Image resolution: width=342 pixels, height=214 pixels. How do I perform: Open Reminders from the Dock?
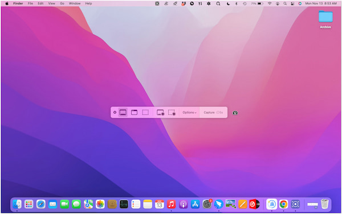(x=136, y=204)
